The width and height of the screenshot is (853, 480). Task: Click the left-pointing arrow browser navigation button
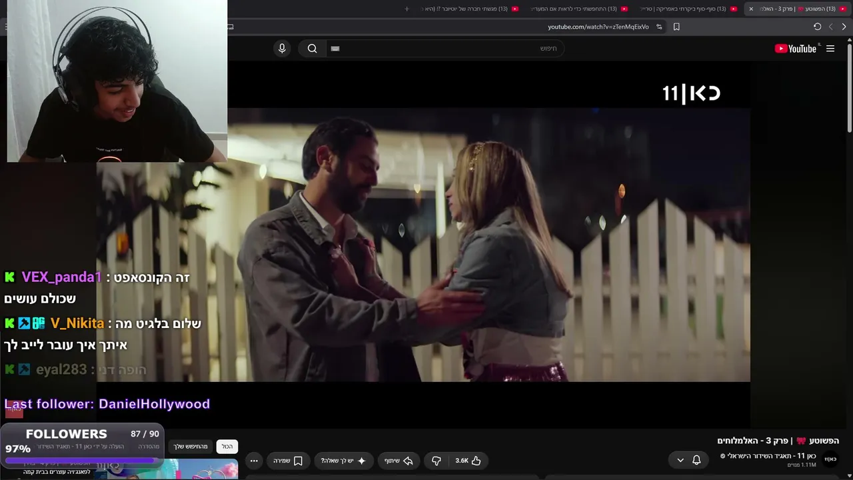(x=830, y=27)
